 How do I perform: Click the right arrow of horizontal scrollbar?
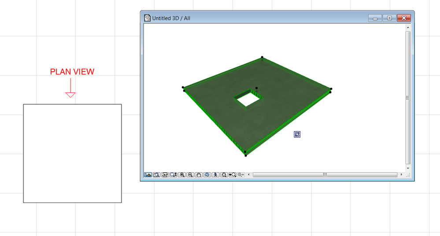click(401, 174)
